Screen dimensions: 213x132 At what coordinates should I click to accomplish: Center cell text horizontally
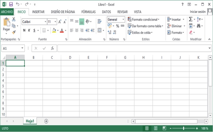(x=77, y=30)
